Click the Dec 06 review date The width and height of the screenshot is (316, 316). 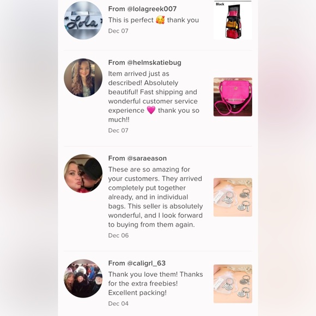[118, 235]
